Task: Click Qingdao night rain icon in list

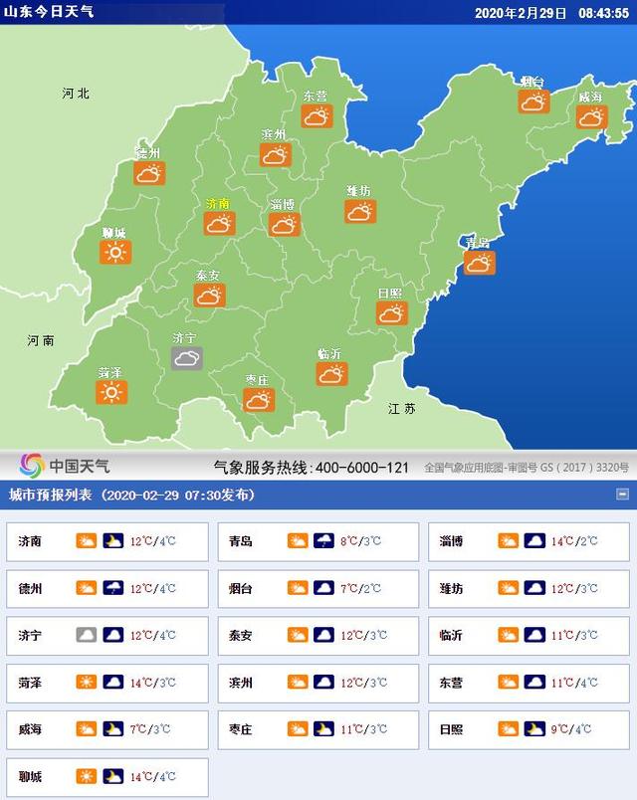Action: click(x=323, y=541)
